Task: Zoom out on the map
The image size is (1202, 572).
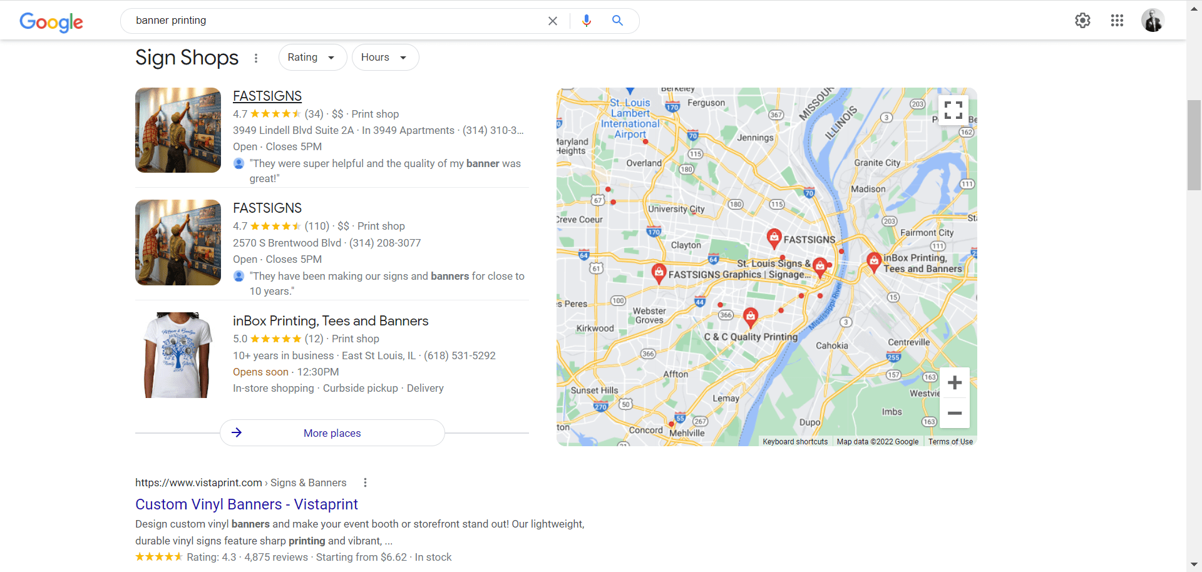Action: pos(955,413)
